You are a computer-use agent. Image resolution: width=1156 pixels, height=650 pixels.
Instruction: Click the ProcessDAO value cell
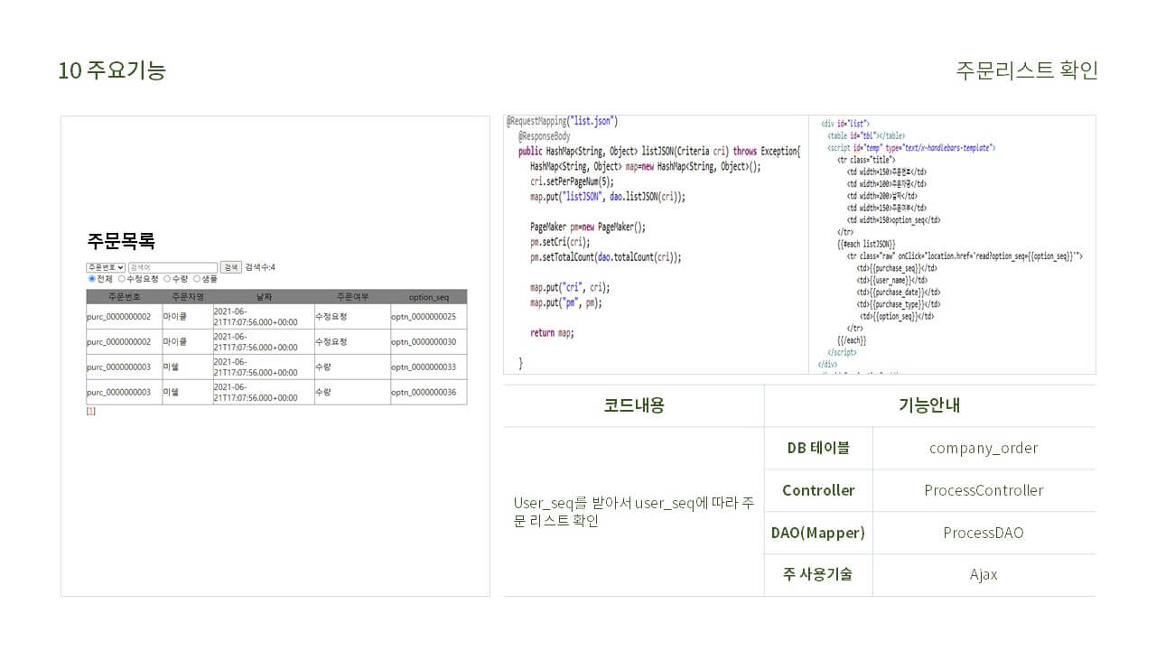[x=984, y=533]
